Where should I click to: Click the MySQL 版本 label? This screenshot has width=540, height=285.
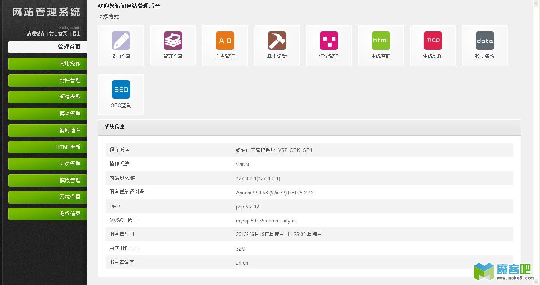click(x=124, y=220)
